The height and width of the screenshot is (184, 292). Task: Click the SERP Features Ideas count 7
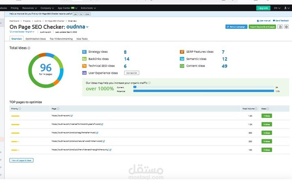click(x=223, y=52)
